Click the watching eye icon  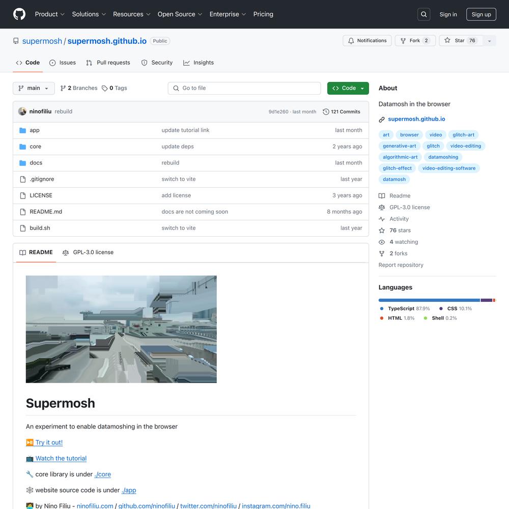tap(382, 242)
